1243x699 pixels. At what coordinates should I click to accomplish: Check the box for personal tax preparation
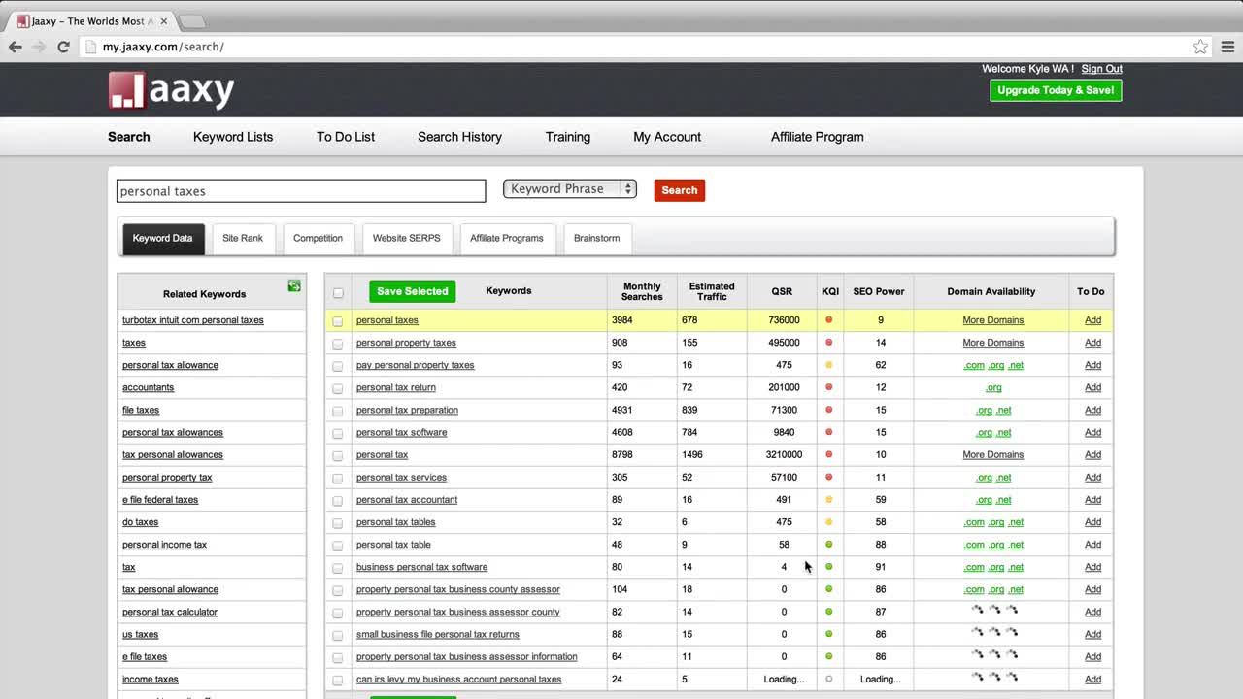338,411
